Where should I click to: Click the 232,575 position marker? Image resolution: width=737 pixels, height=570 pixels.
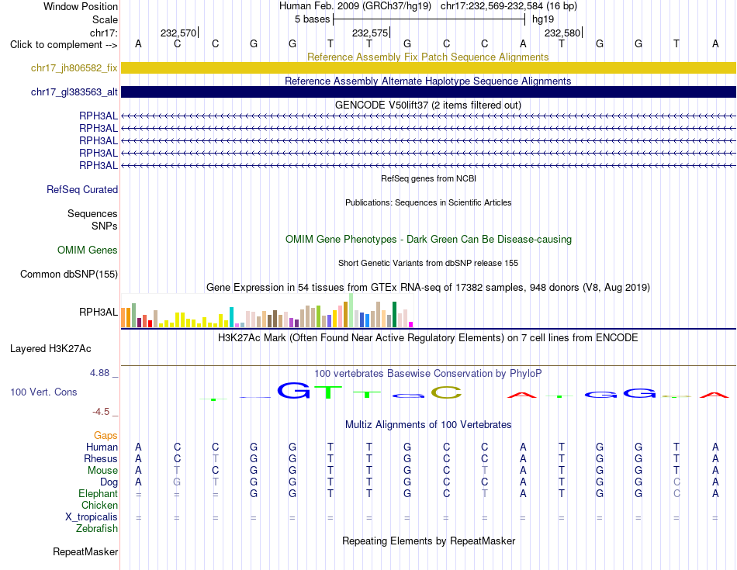pos(370,33)
